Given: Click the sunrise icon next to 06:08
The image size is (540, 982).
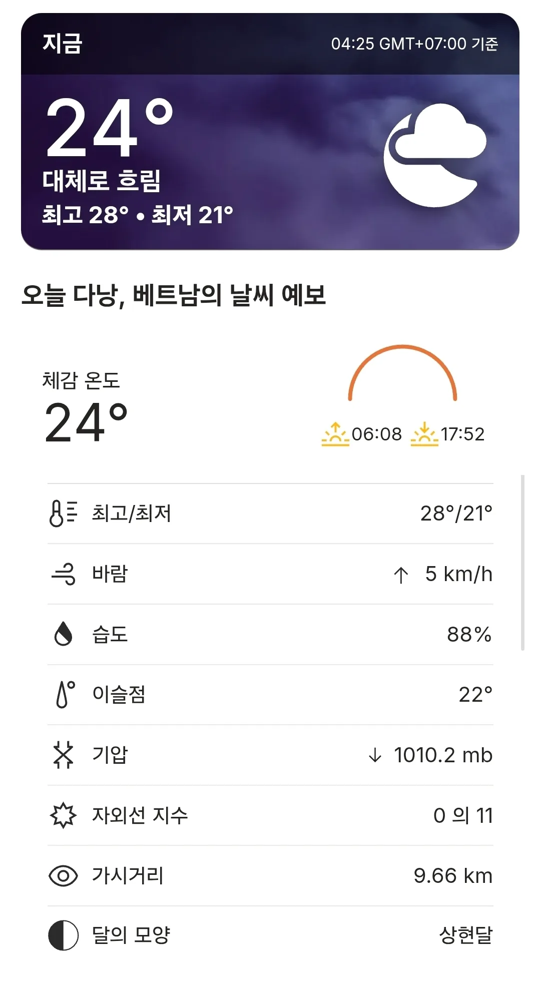Looking at the screenshot, I should tap(335, 434).
